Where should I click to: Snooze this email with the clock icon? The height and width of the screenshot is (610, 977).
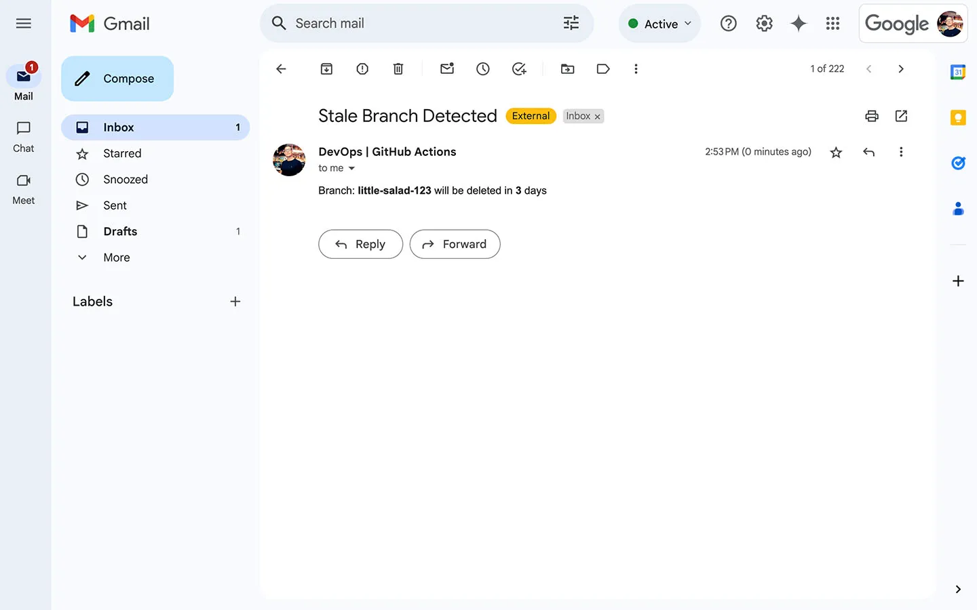(483, 69)
